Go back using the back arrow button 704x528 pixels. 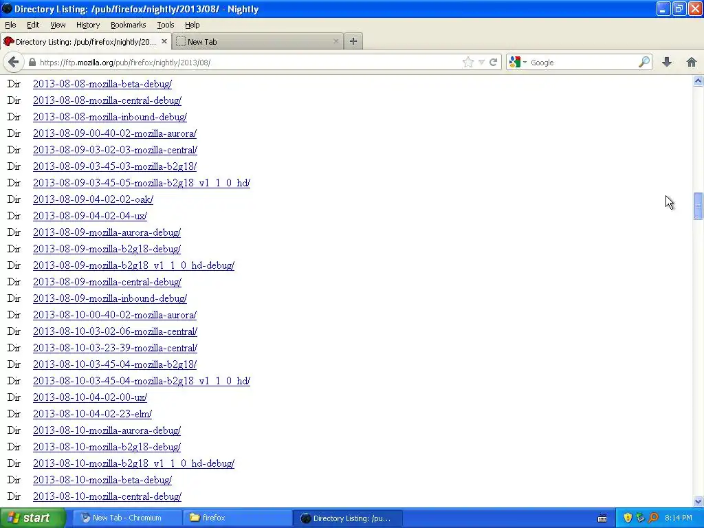(14, 62)
